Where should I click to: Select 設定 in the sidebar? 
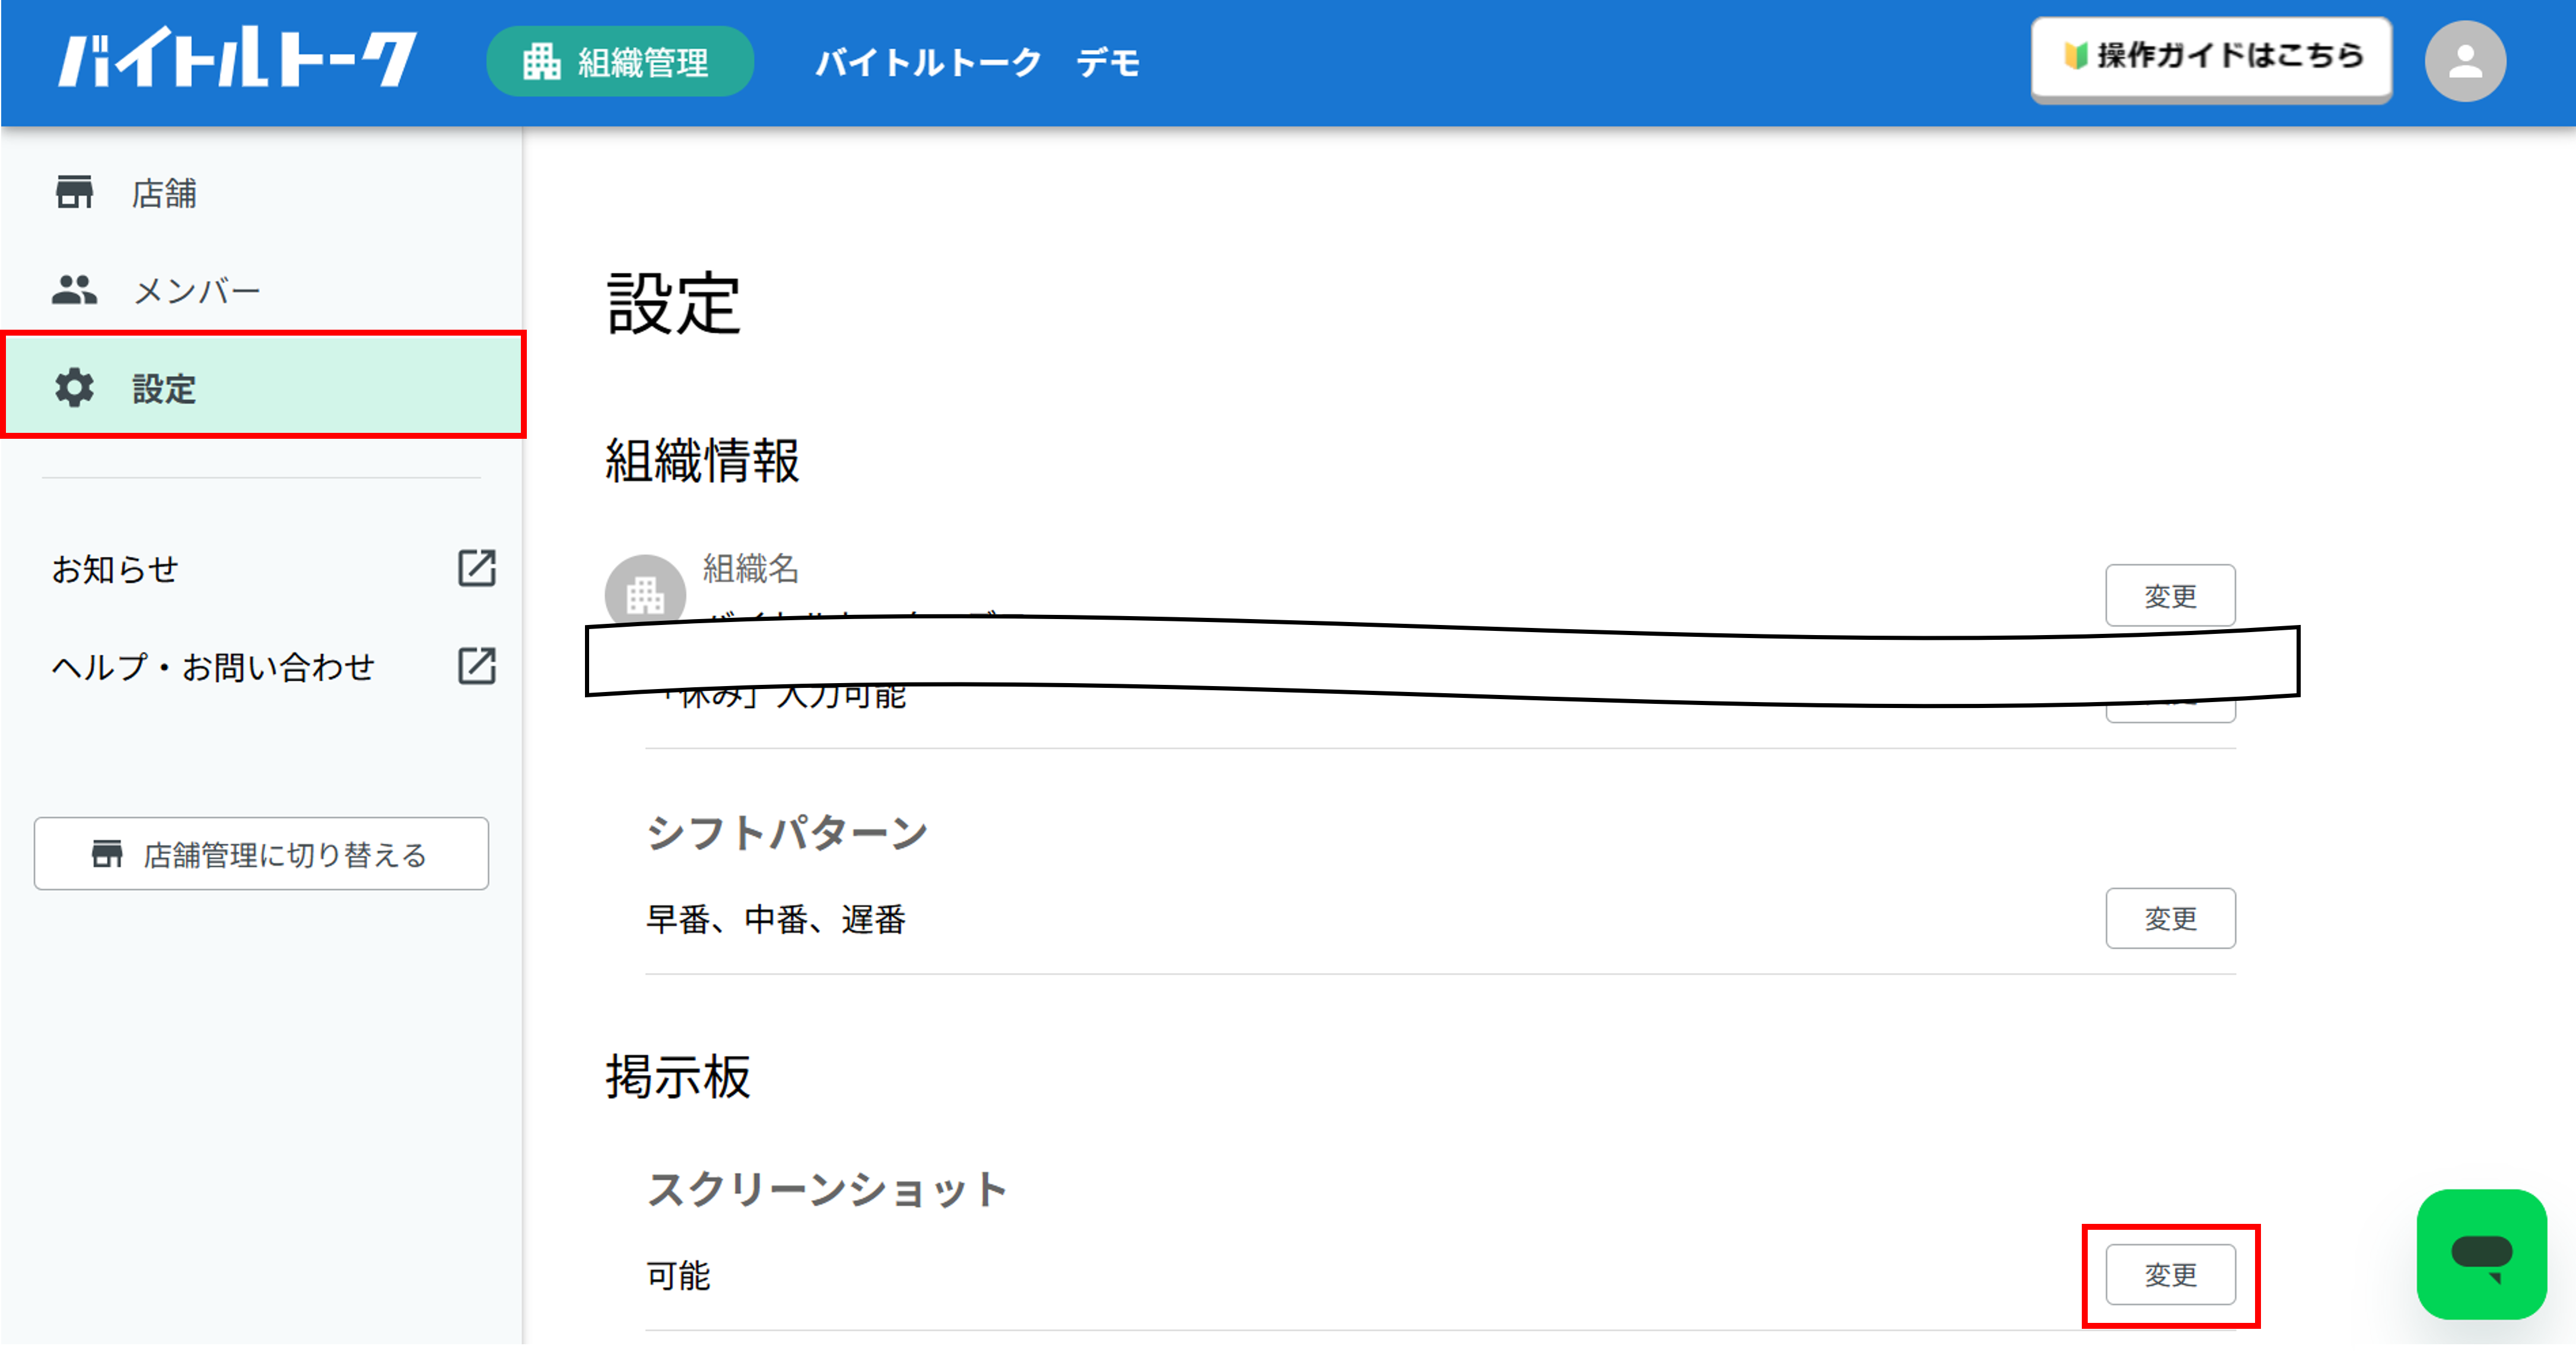pyautogui.click(x=262, y=388)
